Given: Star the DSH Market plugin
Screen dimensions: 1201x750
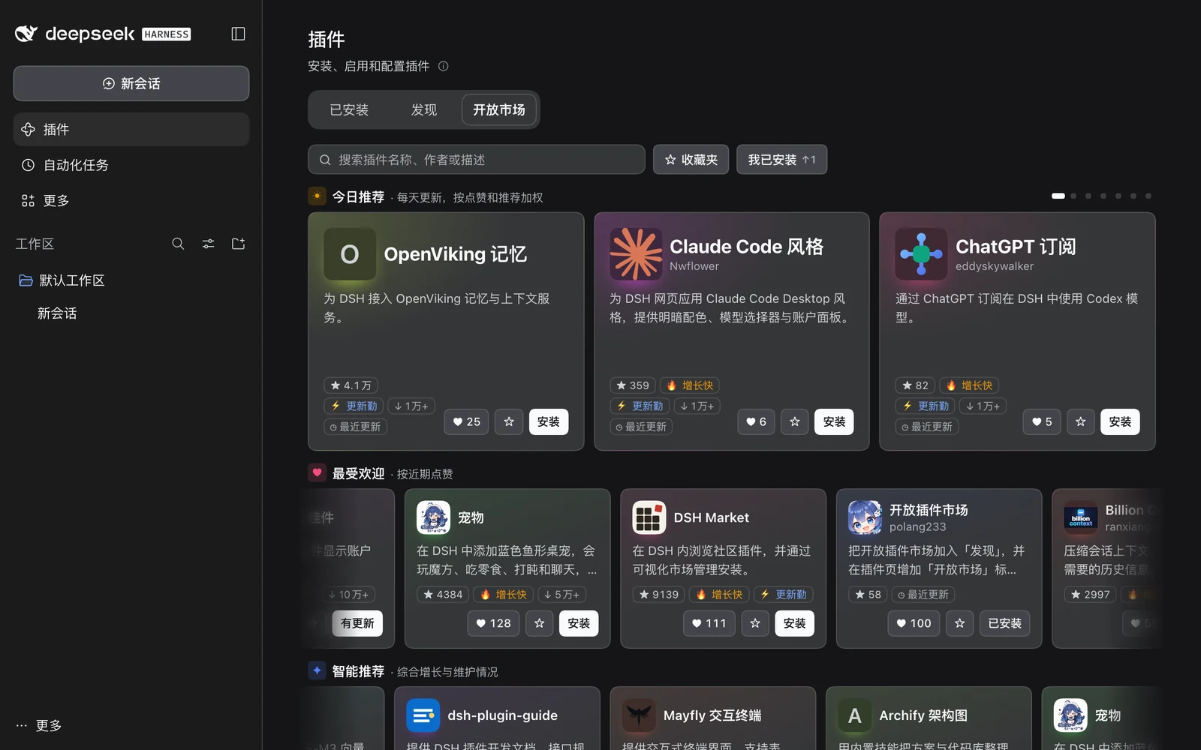Looking at the screenshot, I should click(755, 623).
